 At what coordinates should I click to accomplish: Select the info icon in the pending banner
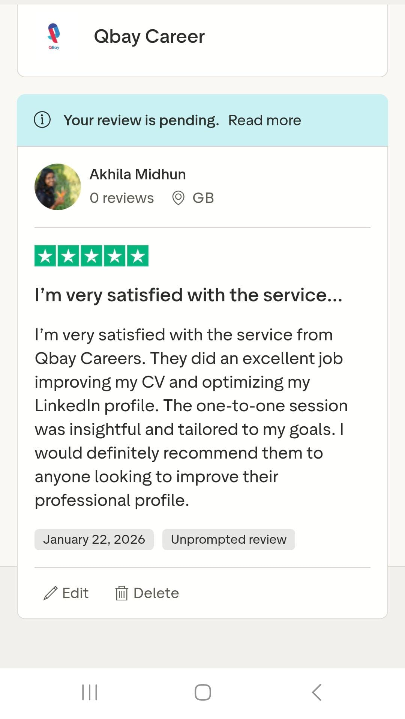tap(42, 120)
